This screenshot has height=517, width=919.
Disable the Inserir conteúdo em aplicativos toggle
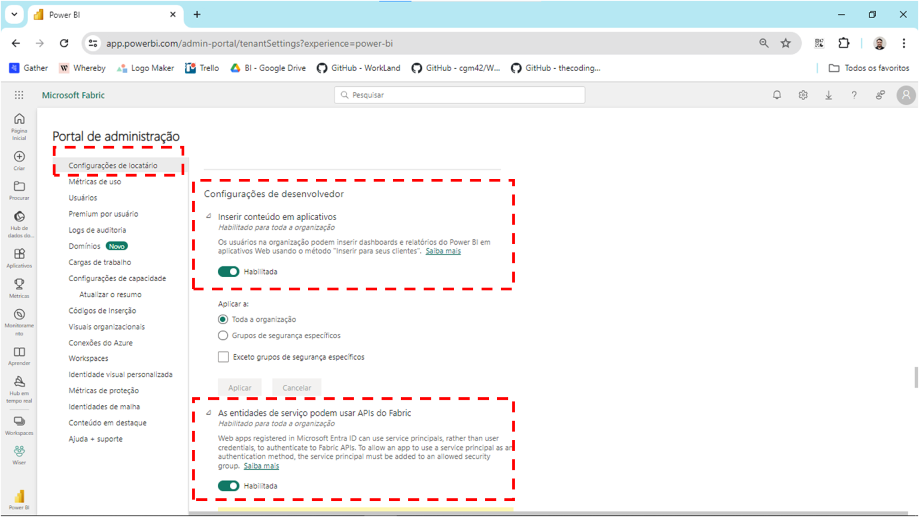229,272
